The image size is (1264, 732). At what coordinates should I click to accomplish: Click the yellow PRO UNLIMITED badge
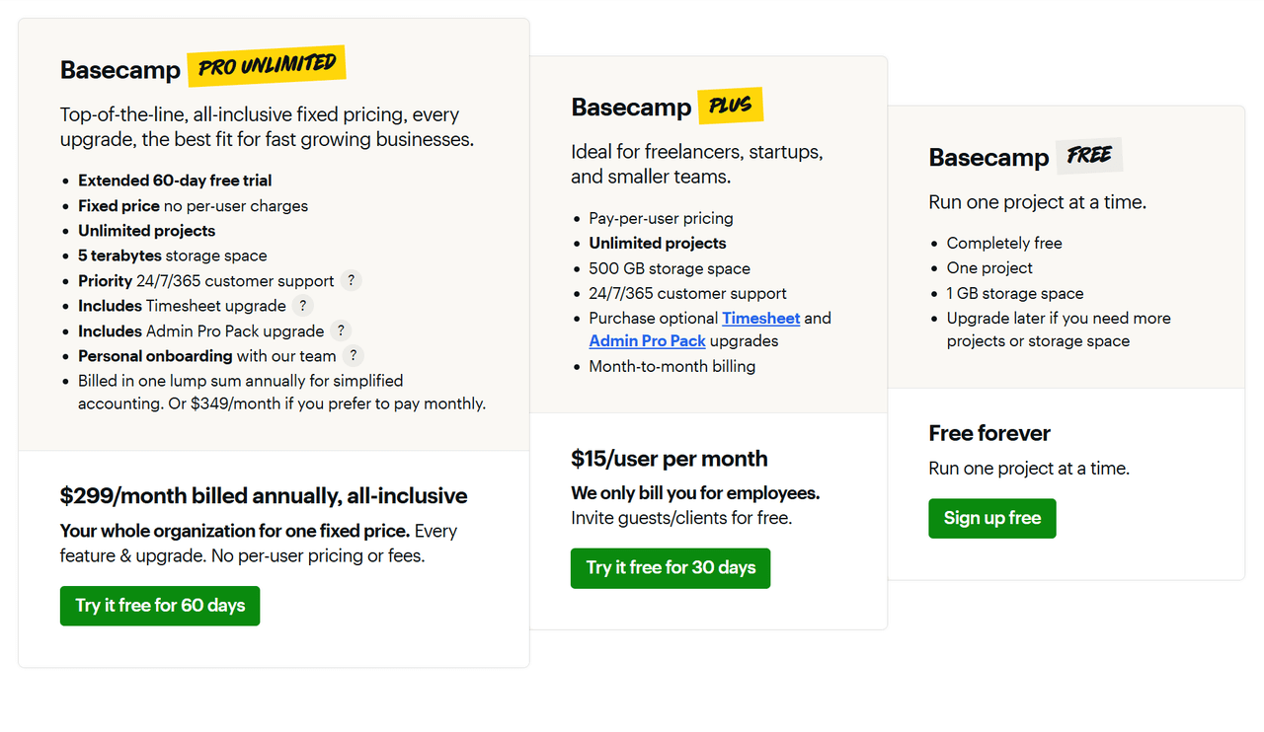click(x=267, y=66)
